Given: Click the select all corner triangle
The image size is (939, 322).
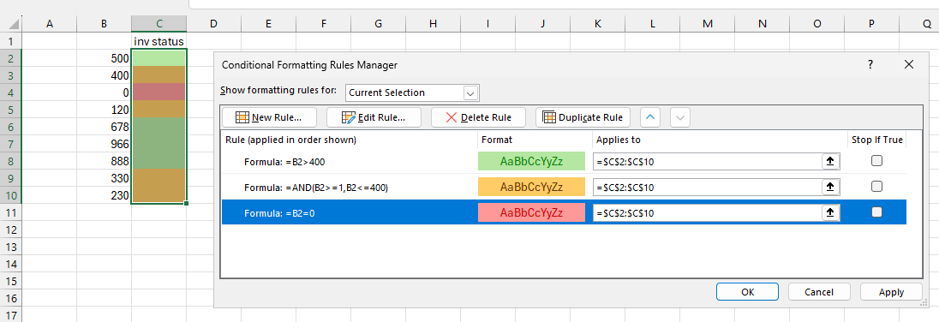Looking at the screenshot, I should 14,25.
